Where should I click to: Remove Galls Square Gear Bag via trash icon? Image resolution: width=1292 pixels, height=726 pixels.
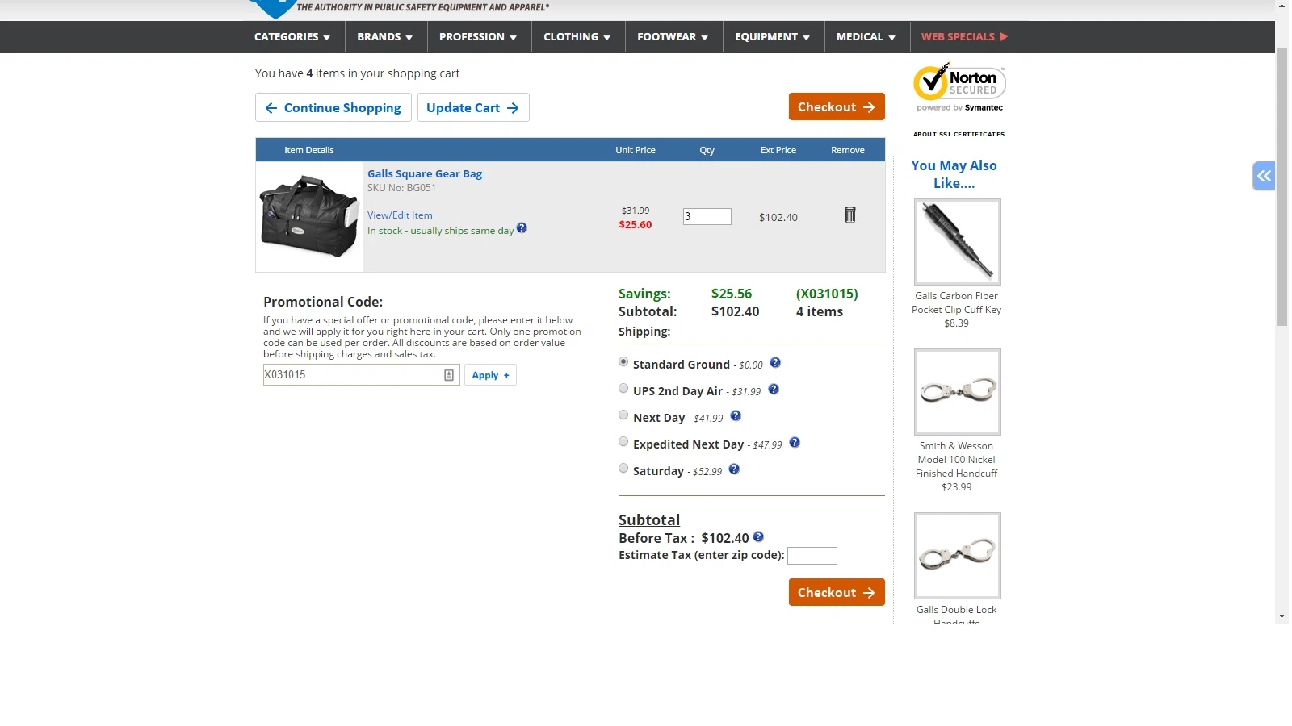pyautogui.click(x=849, y=215)
